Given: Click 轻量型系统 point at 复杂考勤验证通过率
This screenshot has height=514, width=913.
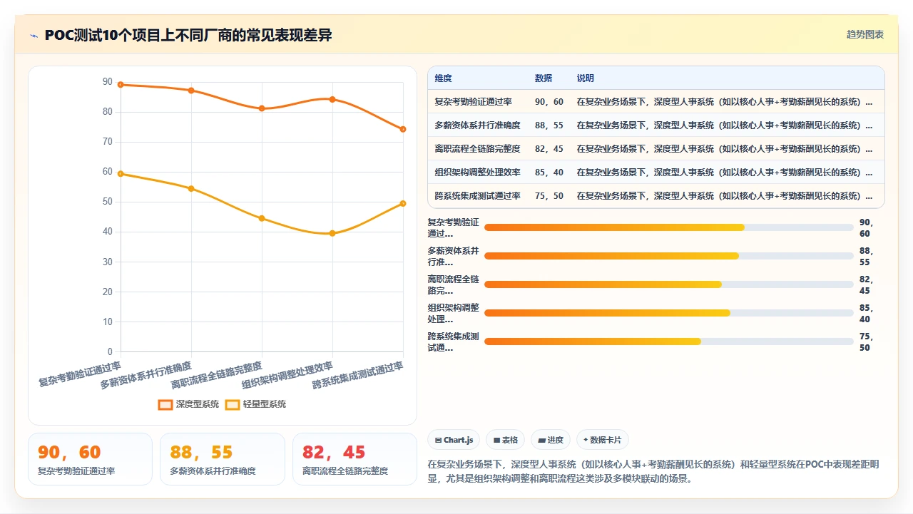Looking at the screenshot, I should (x=121, y=174).
